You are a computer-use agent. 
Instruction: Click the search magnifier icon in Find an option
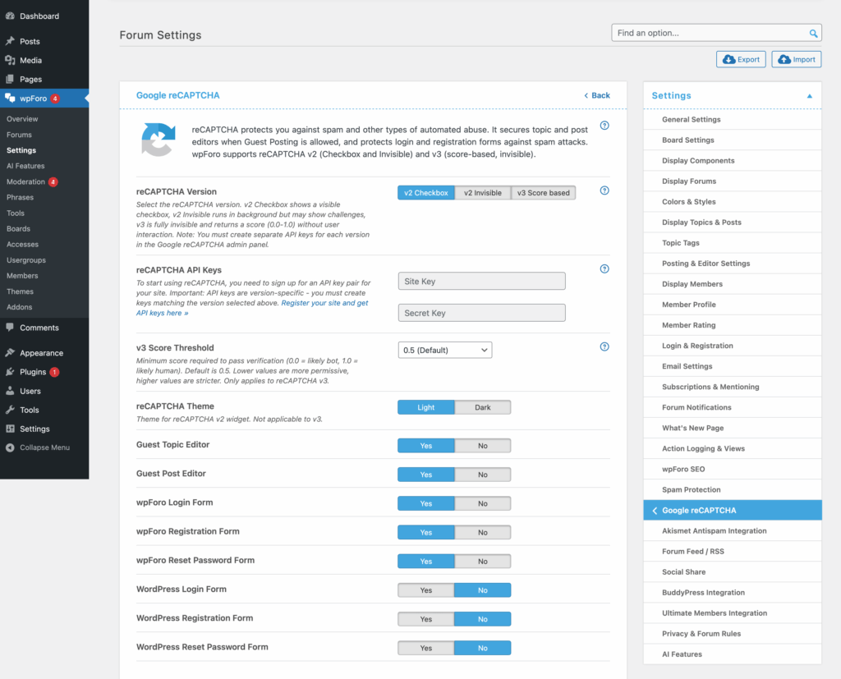(x=813, y=34)
